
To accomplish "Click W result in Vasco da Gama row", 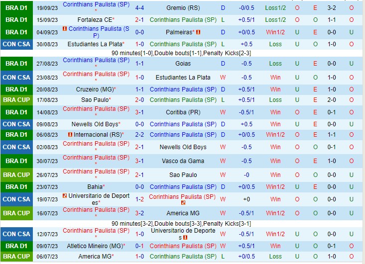I will [x=223, y=161].
